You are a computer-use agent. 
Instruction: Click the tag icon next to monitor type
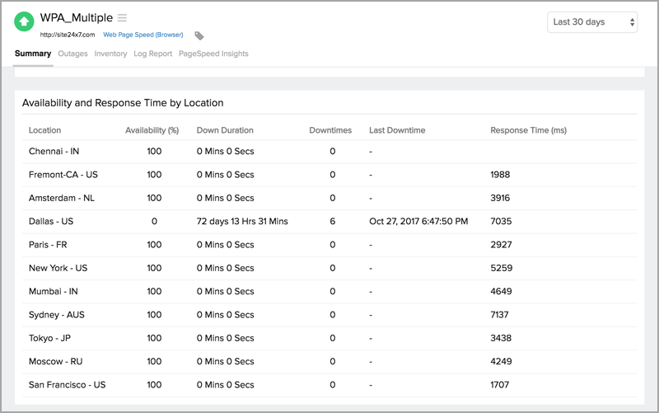pyautogui.click(x=199, y=35)
